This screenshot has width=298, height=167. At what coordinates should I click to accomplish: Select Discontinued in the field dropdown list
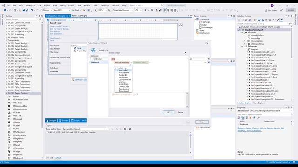pos(123,91)
